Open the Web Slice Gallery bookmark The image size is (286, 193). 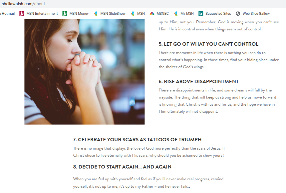pos(256,14)
